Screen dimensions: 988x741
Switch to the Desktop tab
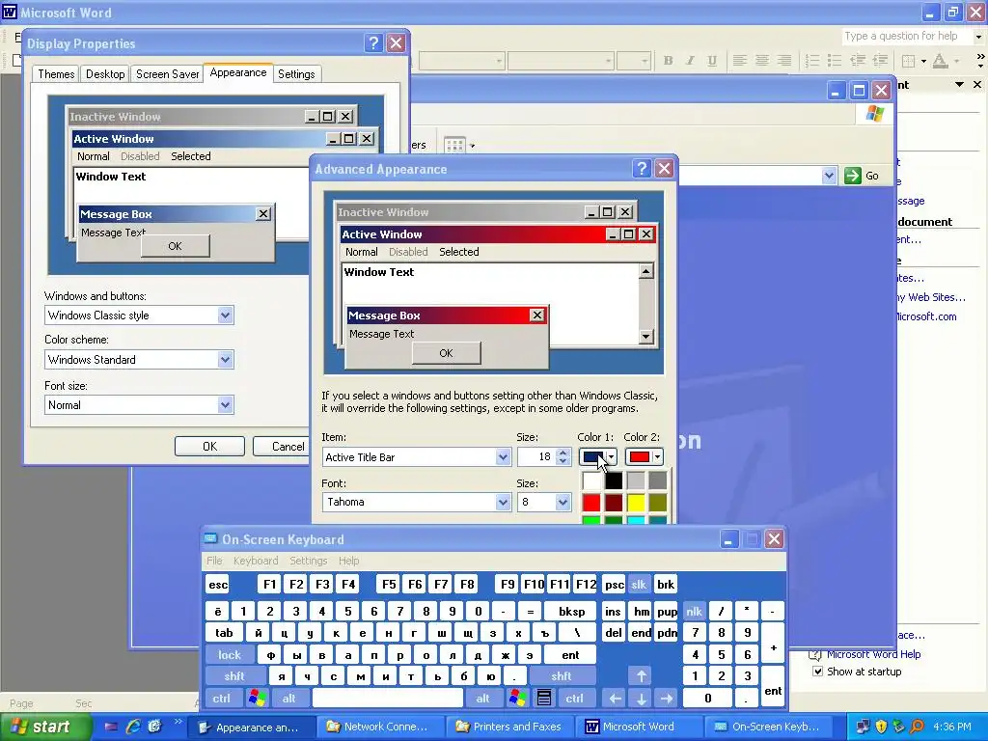click(105, 73)
